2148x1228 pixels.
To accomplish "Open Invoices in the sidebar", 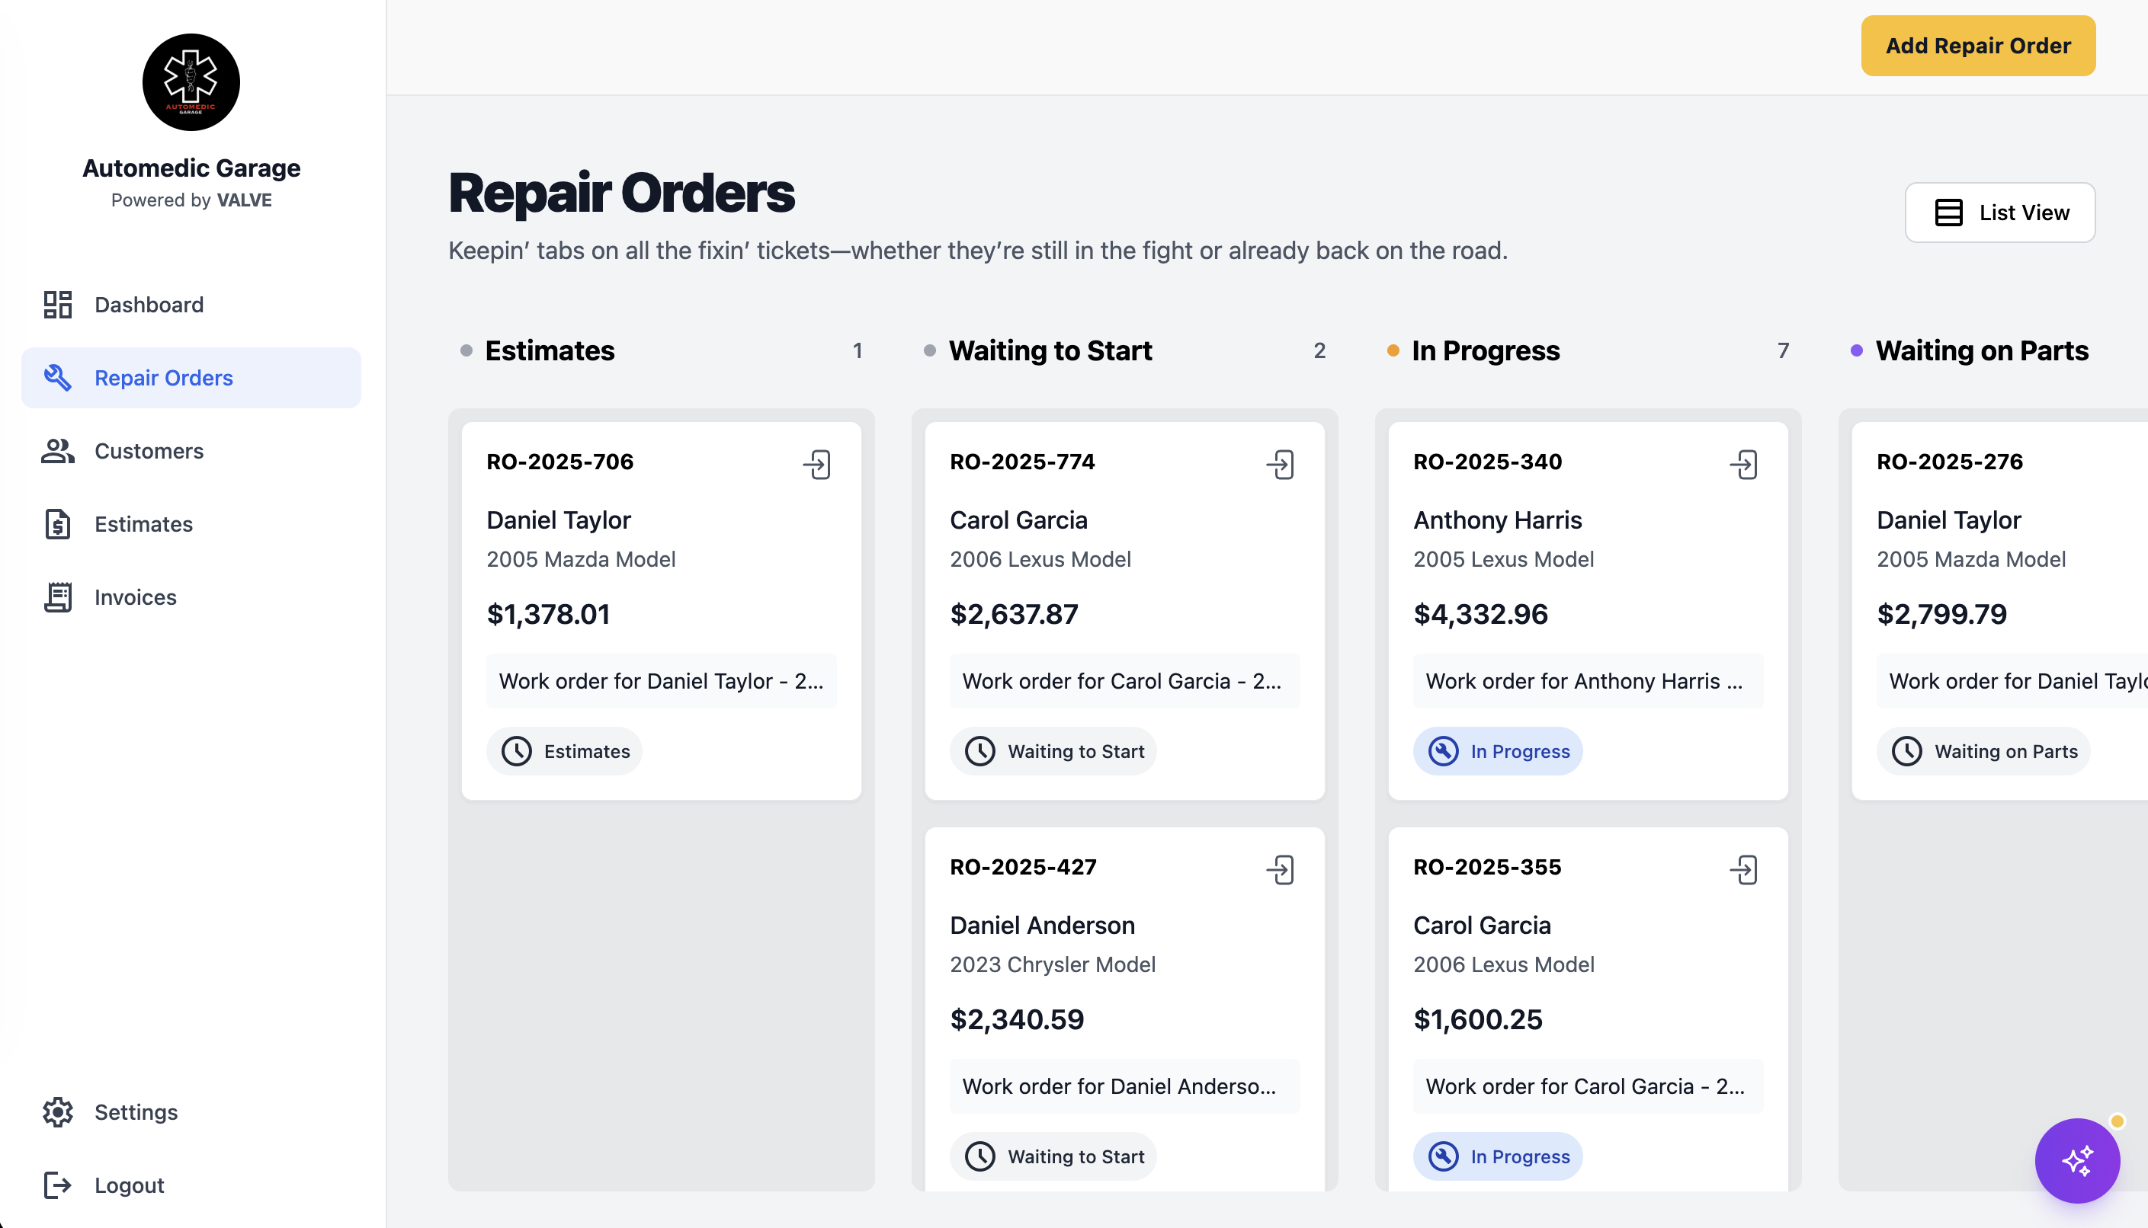I will pos(135,597).
